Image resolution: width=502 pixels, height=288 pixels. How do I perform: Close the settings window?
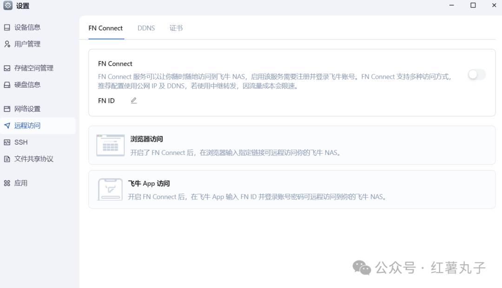[494, 6]
